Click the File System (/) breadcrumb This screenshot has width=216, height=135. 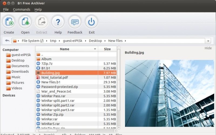click(33, 41)
